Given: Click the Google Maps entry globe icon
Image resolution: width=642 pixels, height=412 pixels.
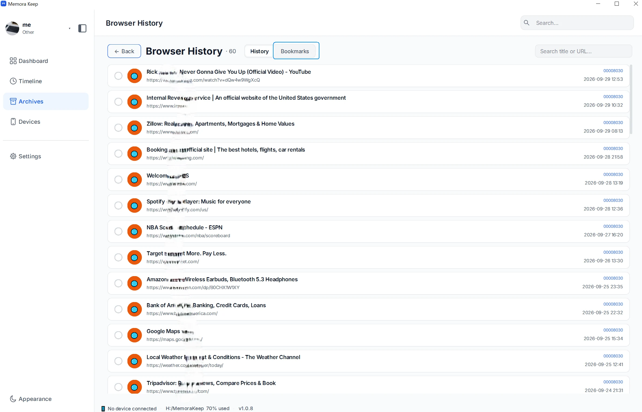Looking at the screenshot, I should click(x=134, y=335).
